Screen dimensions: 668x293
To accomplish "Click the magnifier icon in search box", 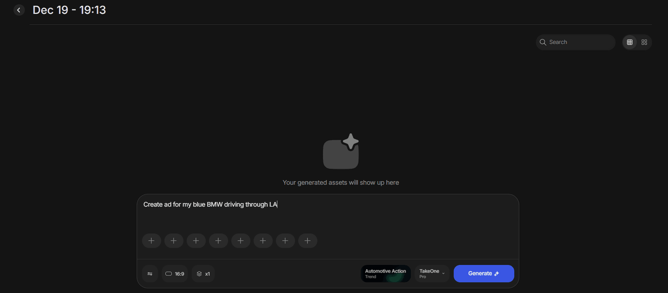I will (543, 42).
